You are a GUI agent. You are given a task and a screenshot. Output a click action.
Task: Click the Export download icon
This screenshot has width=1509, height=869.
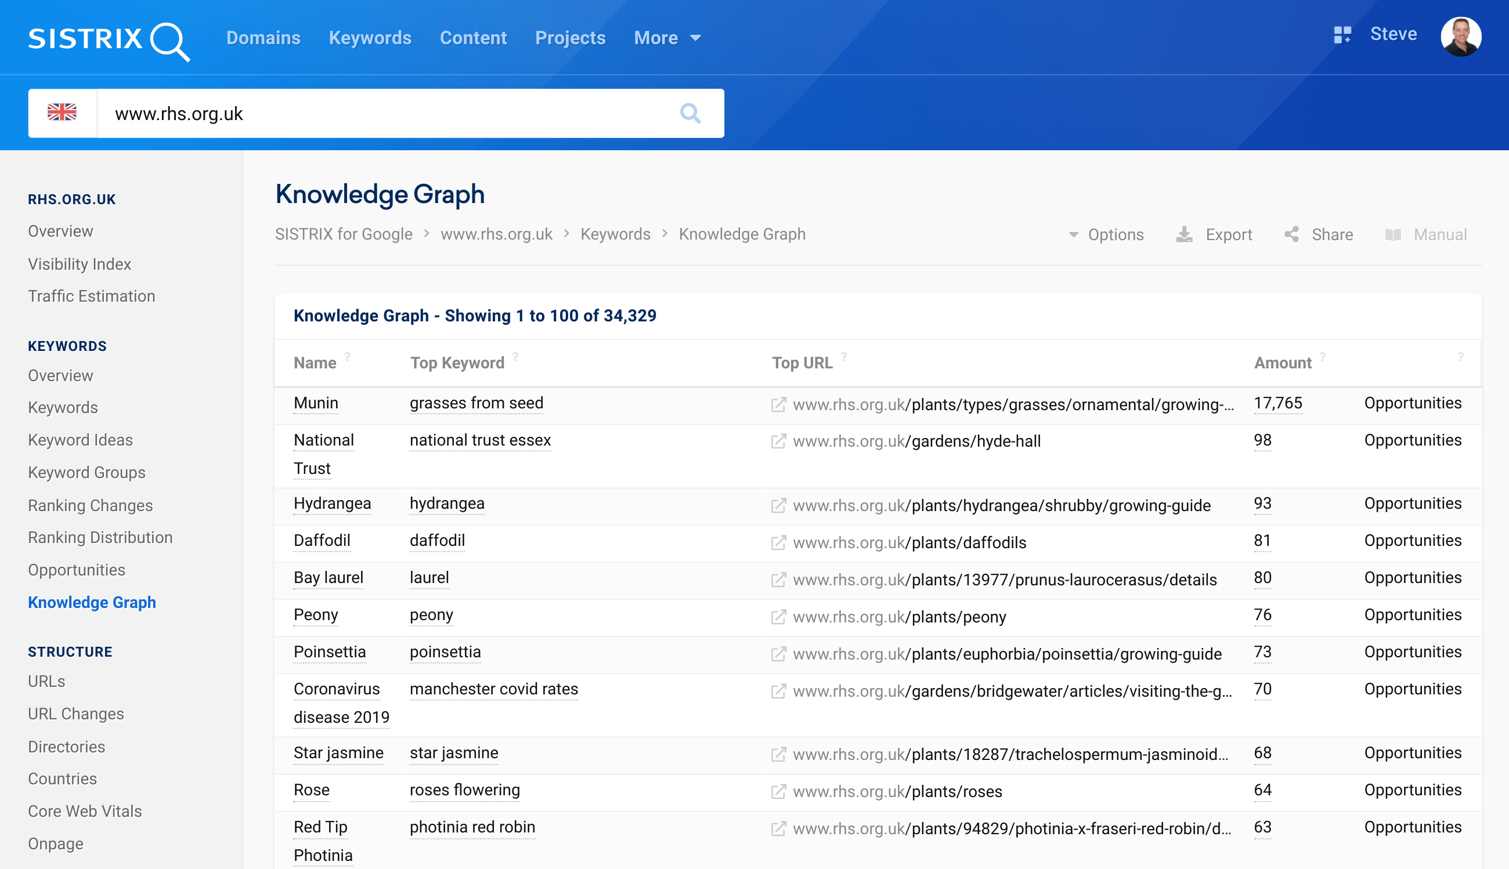1183,234
